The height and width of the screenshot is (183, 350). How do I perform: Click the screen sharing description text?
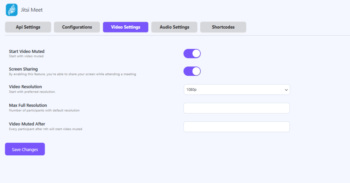(72, 74)
